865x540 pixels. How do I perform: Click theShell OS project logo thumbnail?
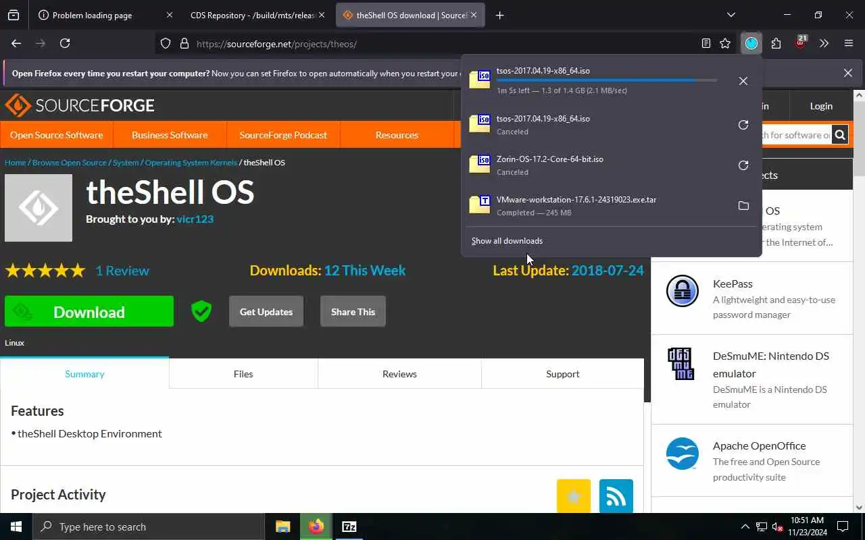pos(39,208)
